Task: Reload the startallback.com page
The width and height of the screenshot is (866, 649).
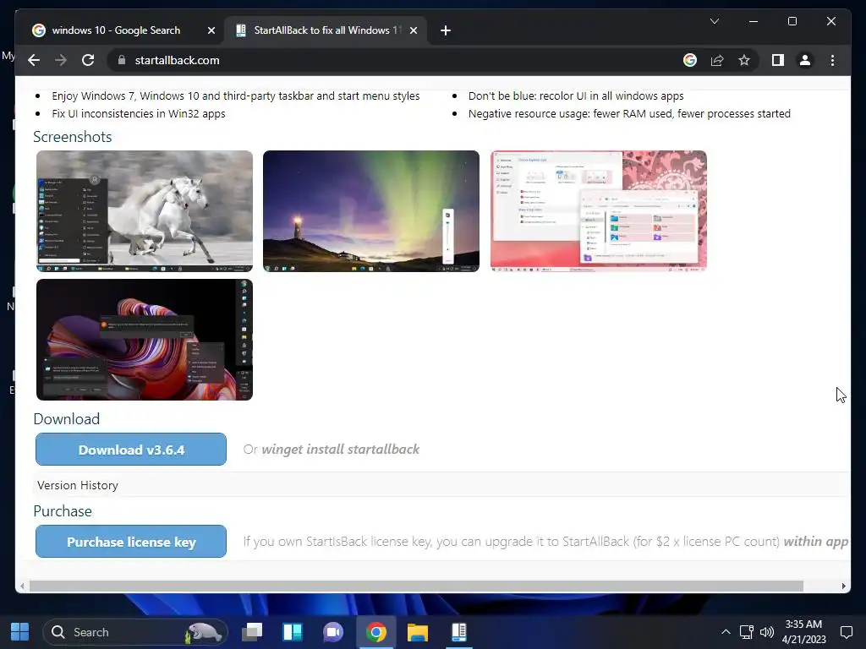Action: click(88, 60)
